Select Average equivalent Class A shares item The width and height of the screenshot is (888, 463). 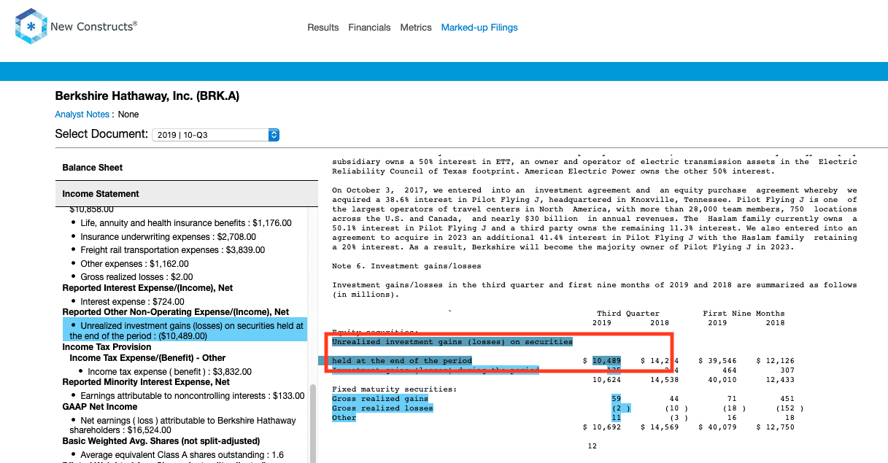tap(182, 455)
